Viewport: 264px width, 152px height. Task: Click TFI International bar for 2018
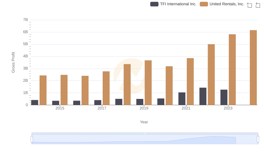(x=119, y=102)
